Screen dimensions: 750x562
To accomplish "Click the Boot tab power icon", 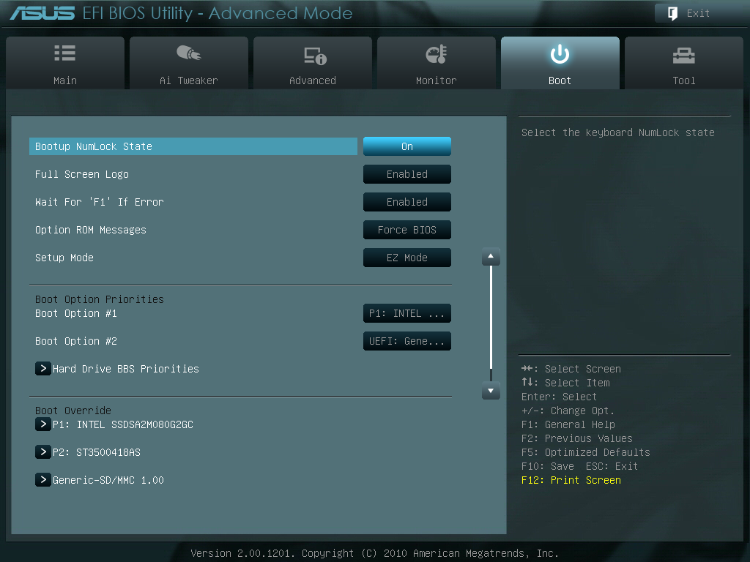I will coord(560,54).
